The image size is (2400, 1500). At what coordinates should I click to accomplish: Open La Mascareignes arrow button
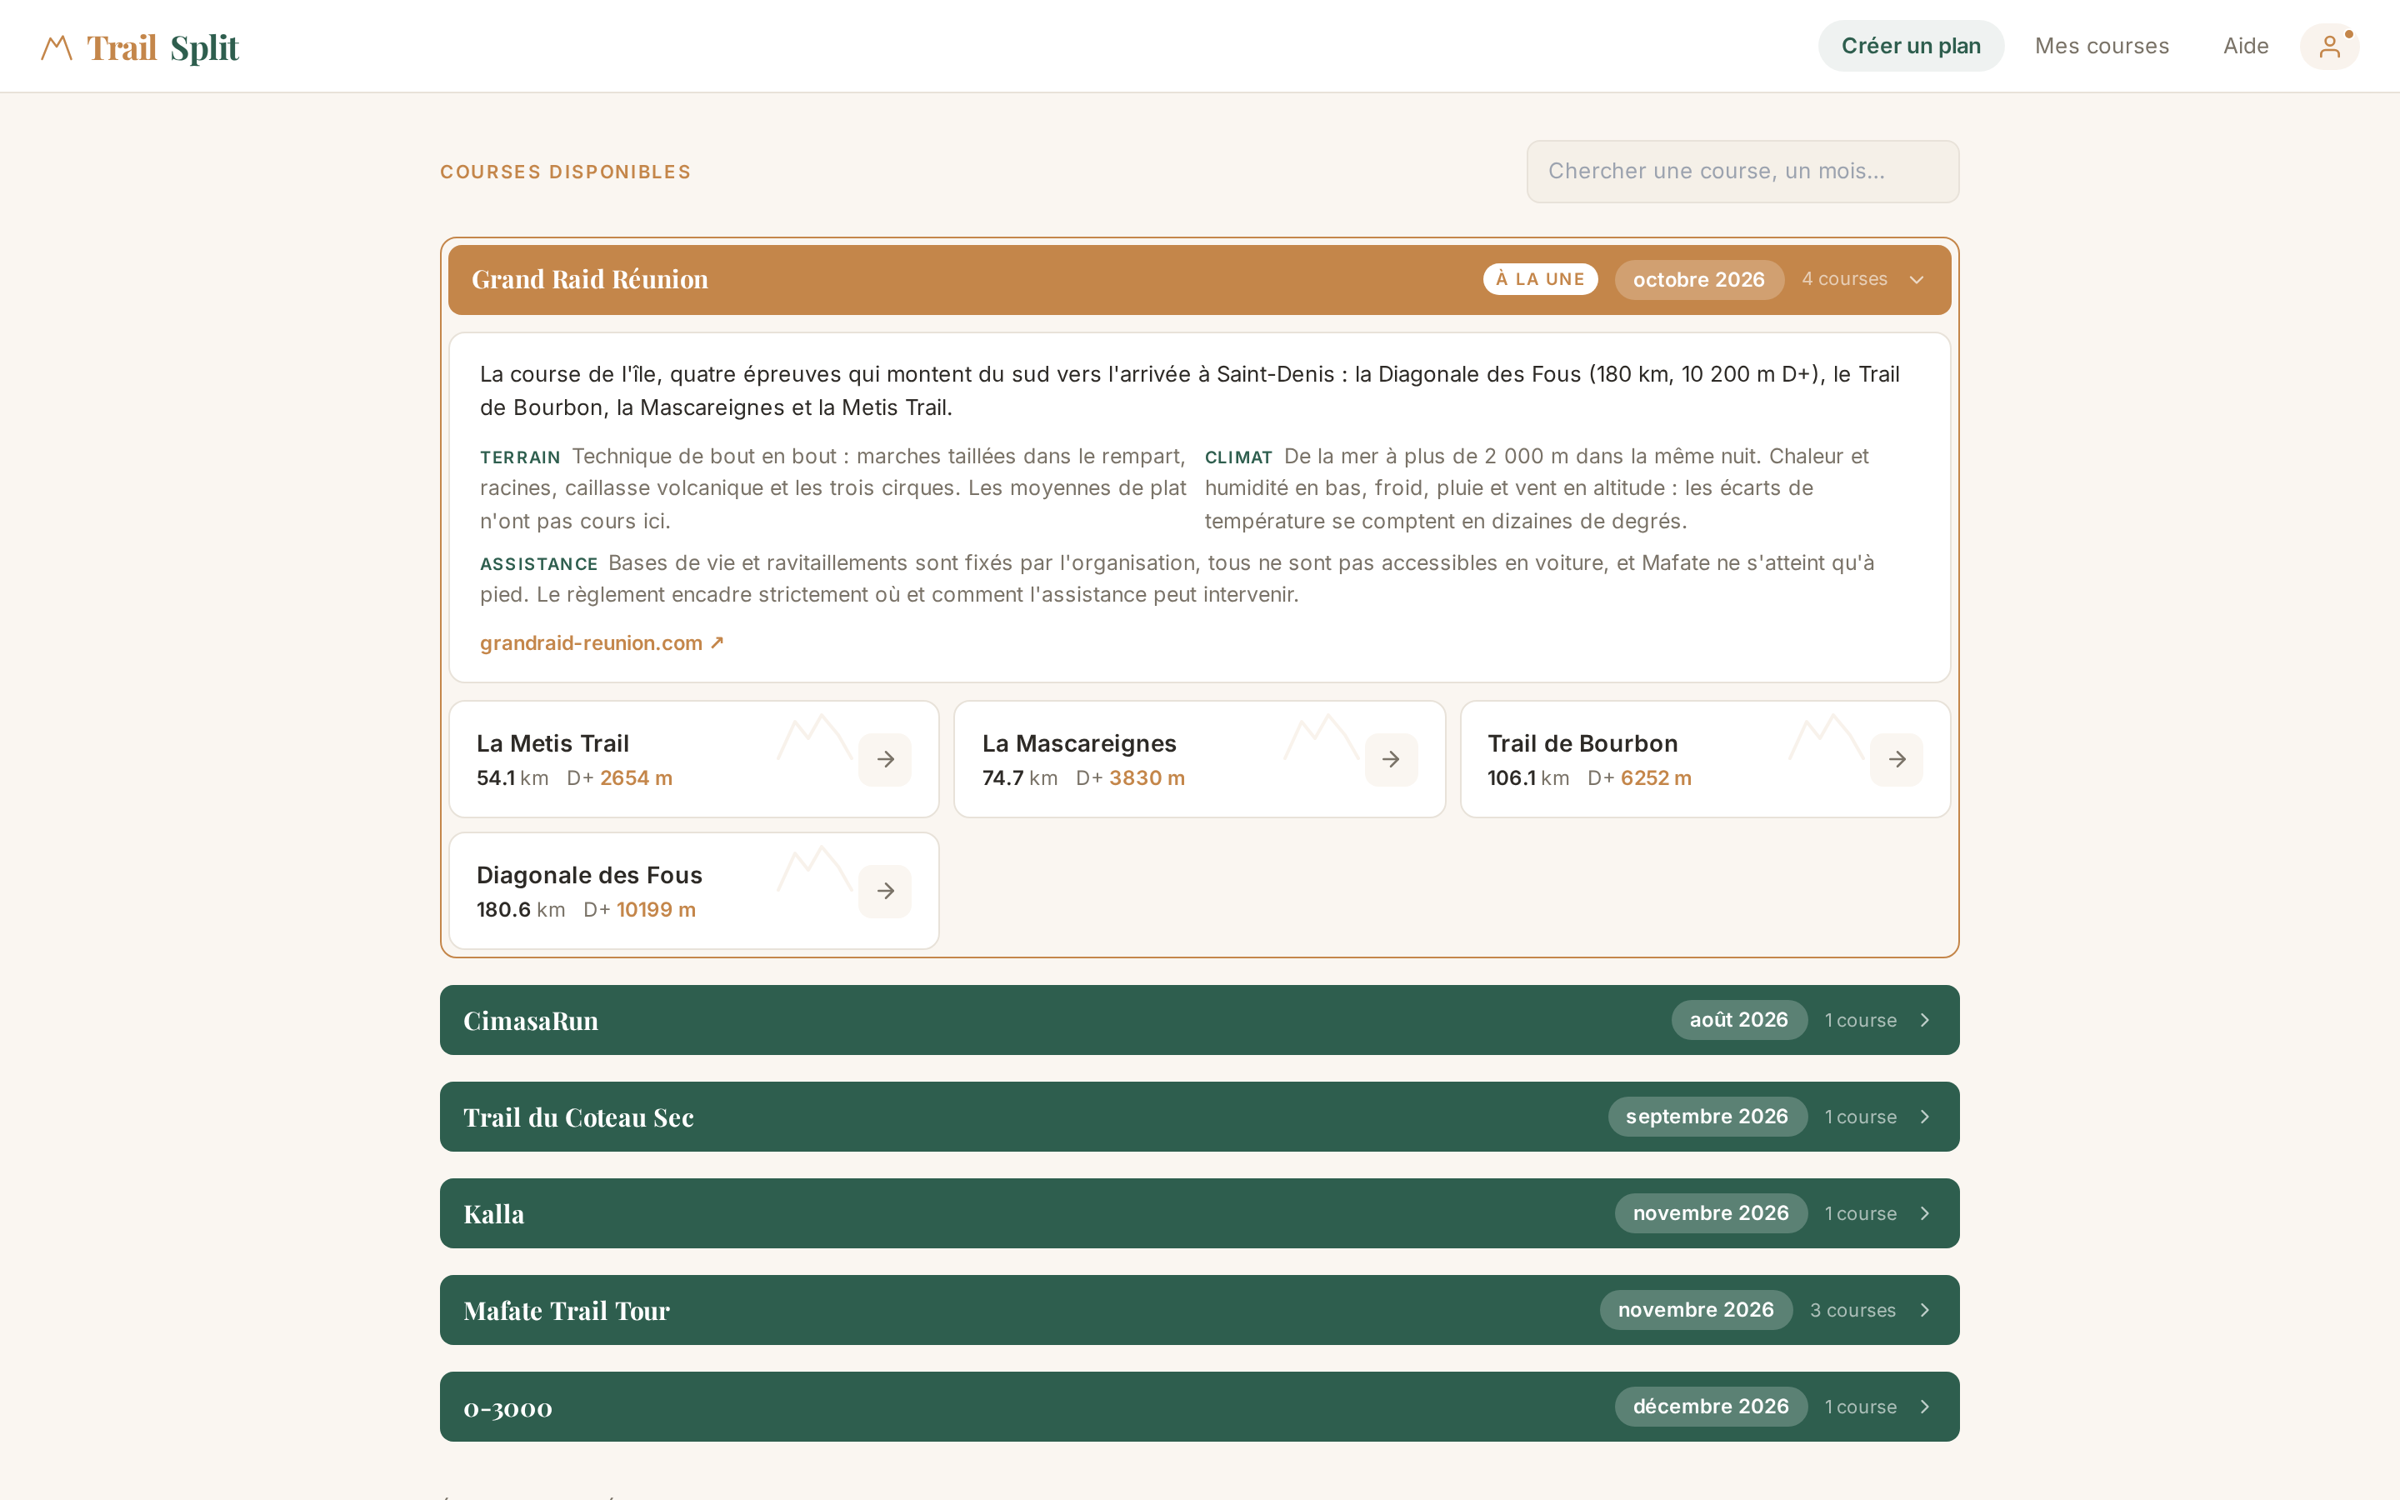point(1390,760)
